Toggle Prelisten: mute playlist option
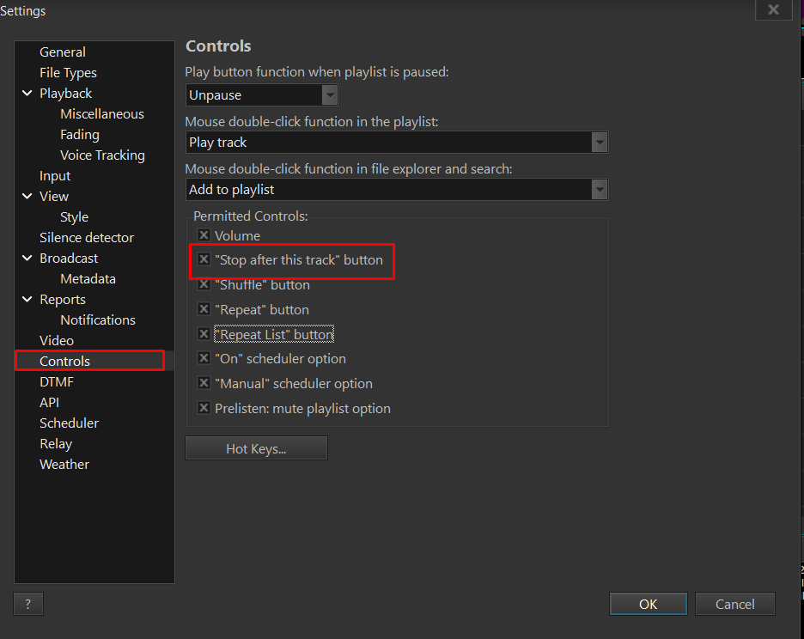The image size is (804, 639). (204, 408)
